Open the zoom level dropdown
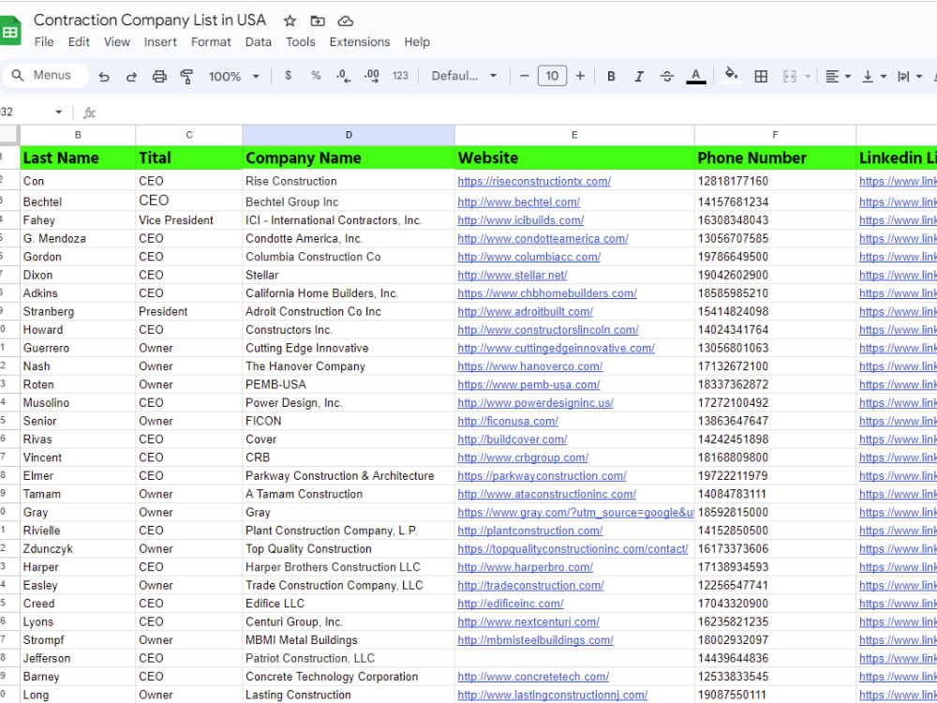This screenshot has width=937, height=703. 232,76
